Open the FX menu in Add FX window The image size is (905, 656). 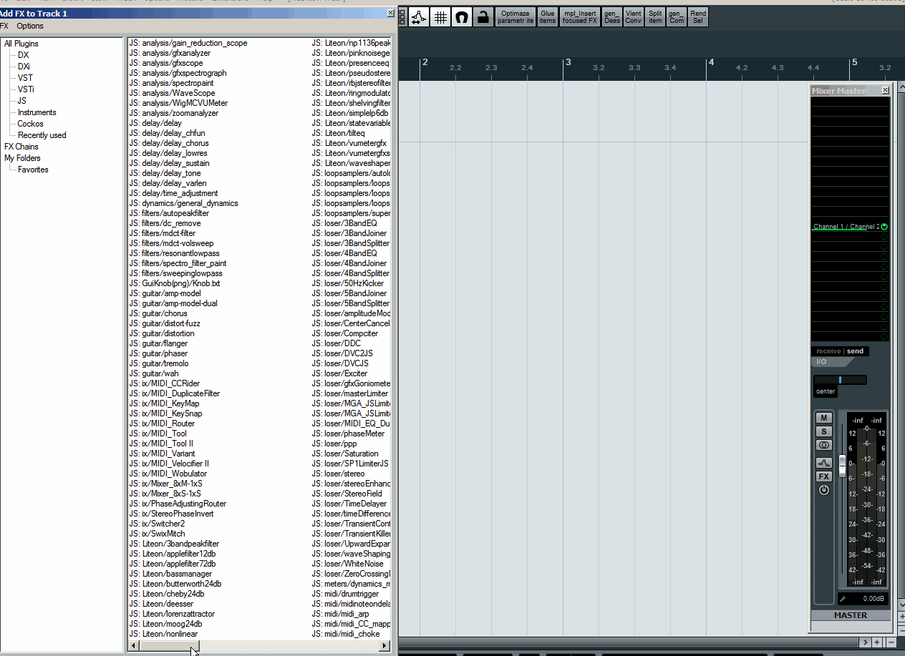[x=4, y=26]
